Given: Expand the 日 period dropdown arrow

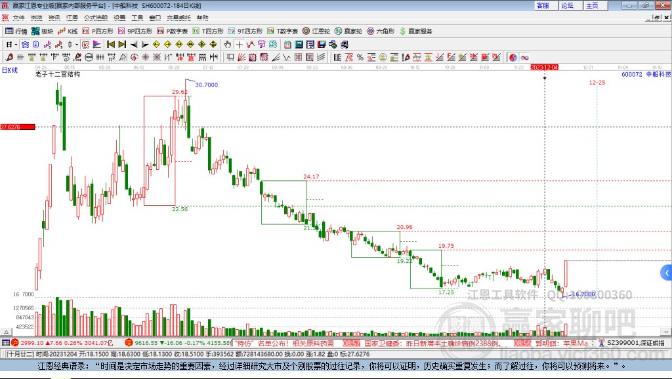Looking at the screenshot, I should tap(16, 45).
